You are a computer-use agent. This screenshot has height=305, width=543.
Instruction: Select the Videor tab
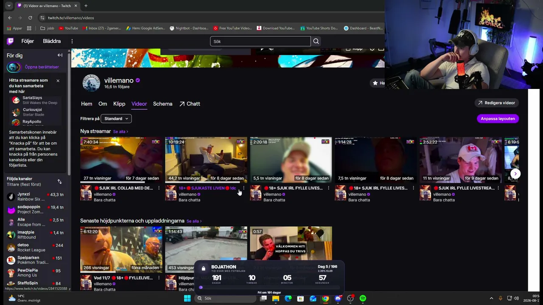[139, 104]
